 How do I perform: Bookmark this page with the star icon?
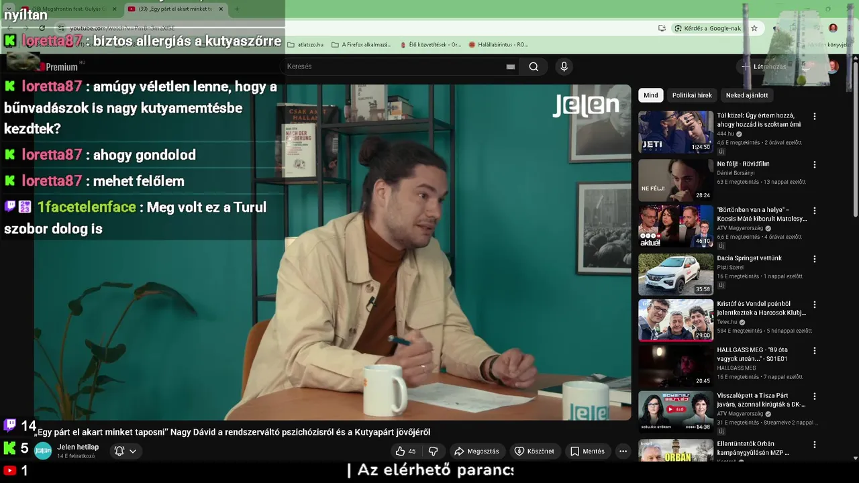click(x=754, y=28)
